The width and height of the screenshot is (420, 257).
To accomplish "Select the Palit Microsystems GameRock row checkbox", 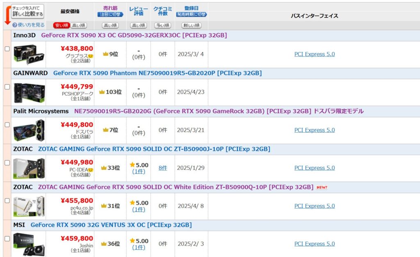I will pyautogui.click(x=7, y=125).
